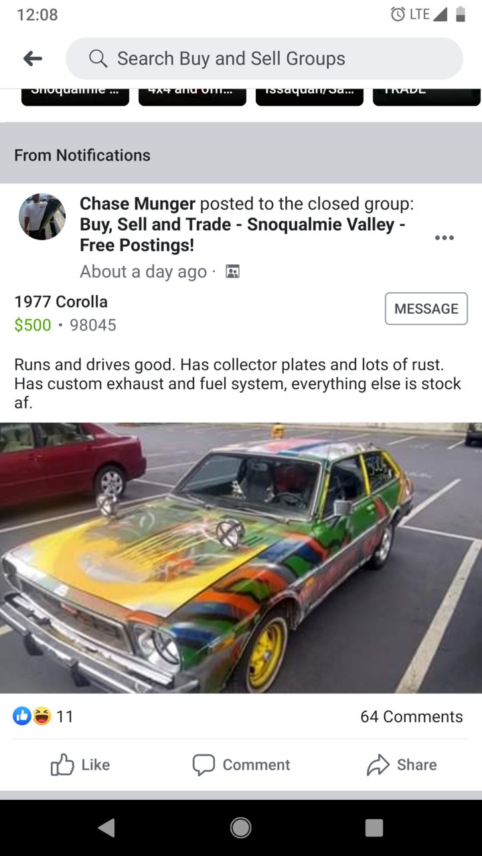Viewport: 482px width, 856px height.
Task: Tap the group privacy icon beside timestamp
Action: pos(232,272)
